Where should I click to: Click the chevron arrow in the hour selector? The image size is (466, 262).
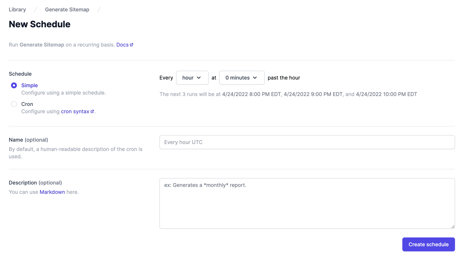point(199,78)
